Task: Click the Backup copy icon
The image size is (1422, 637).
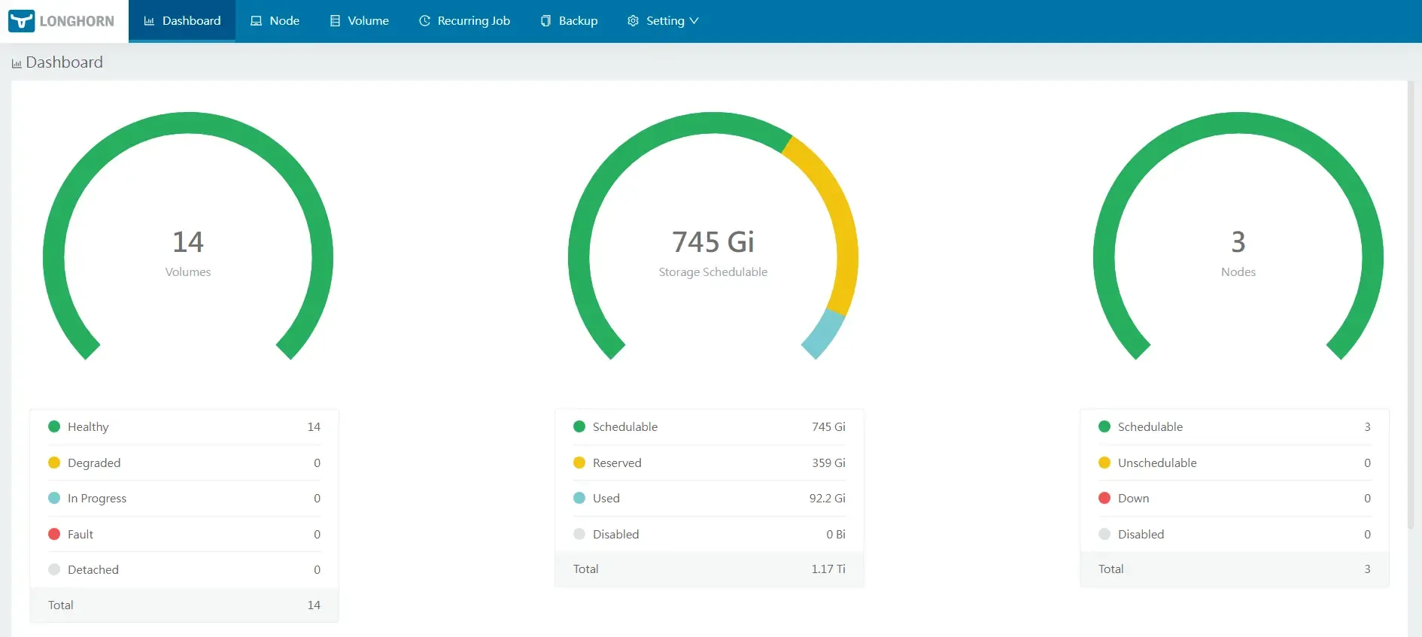Action: pyautogui.click(x=545, y=21)
